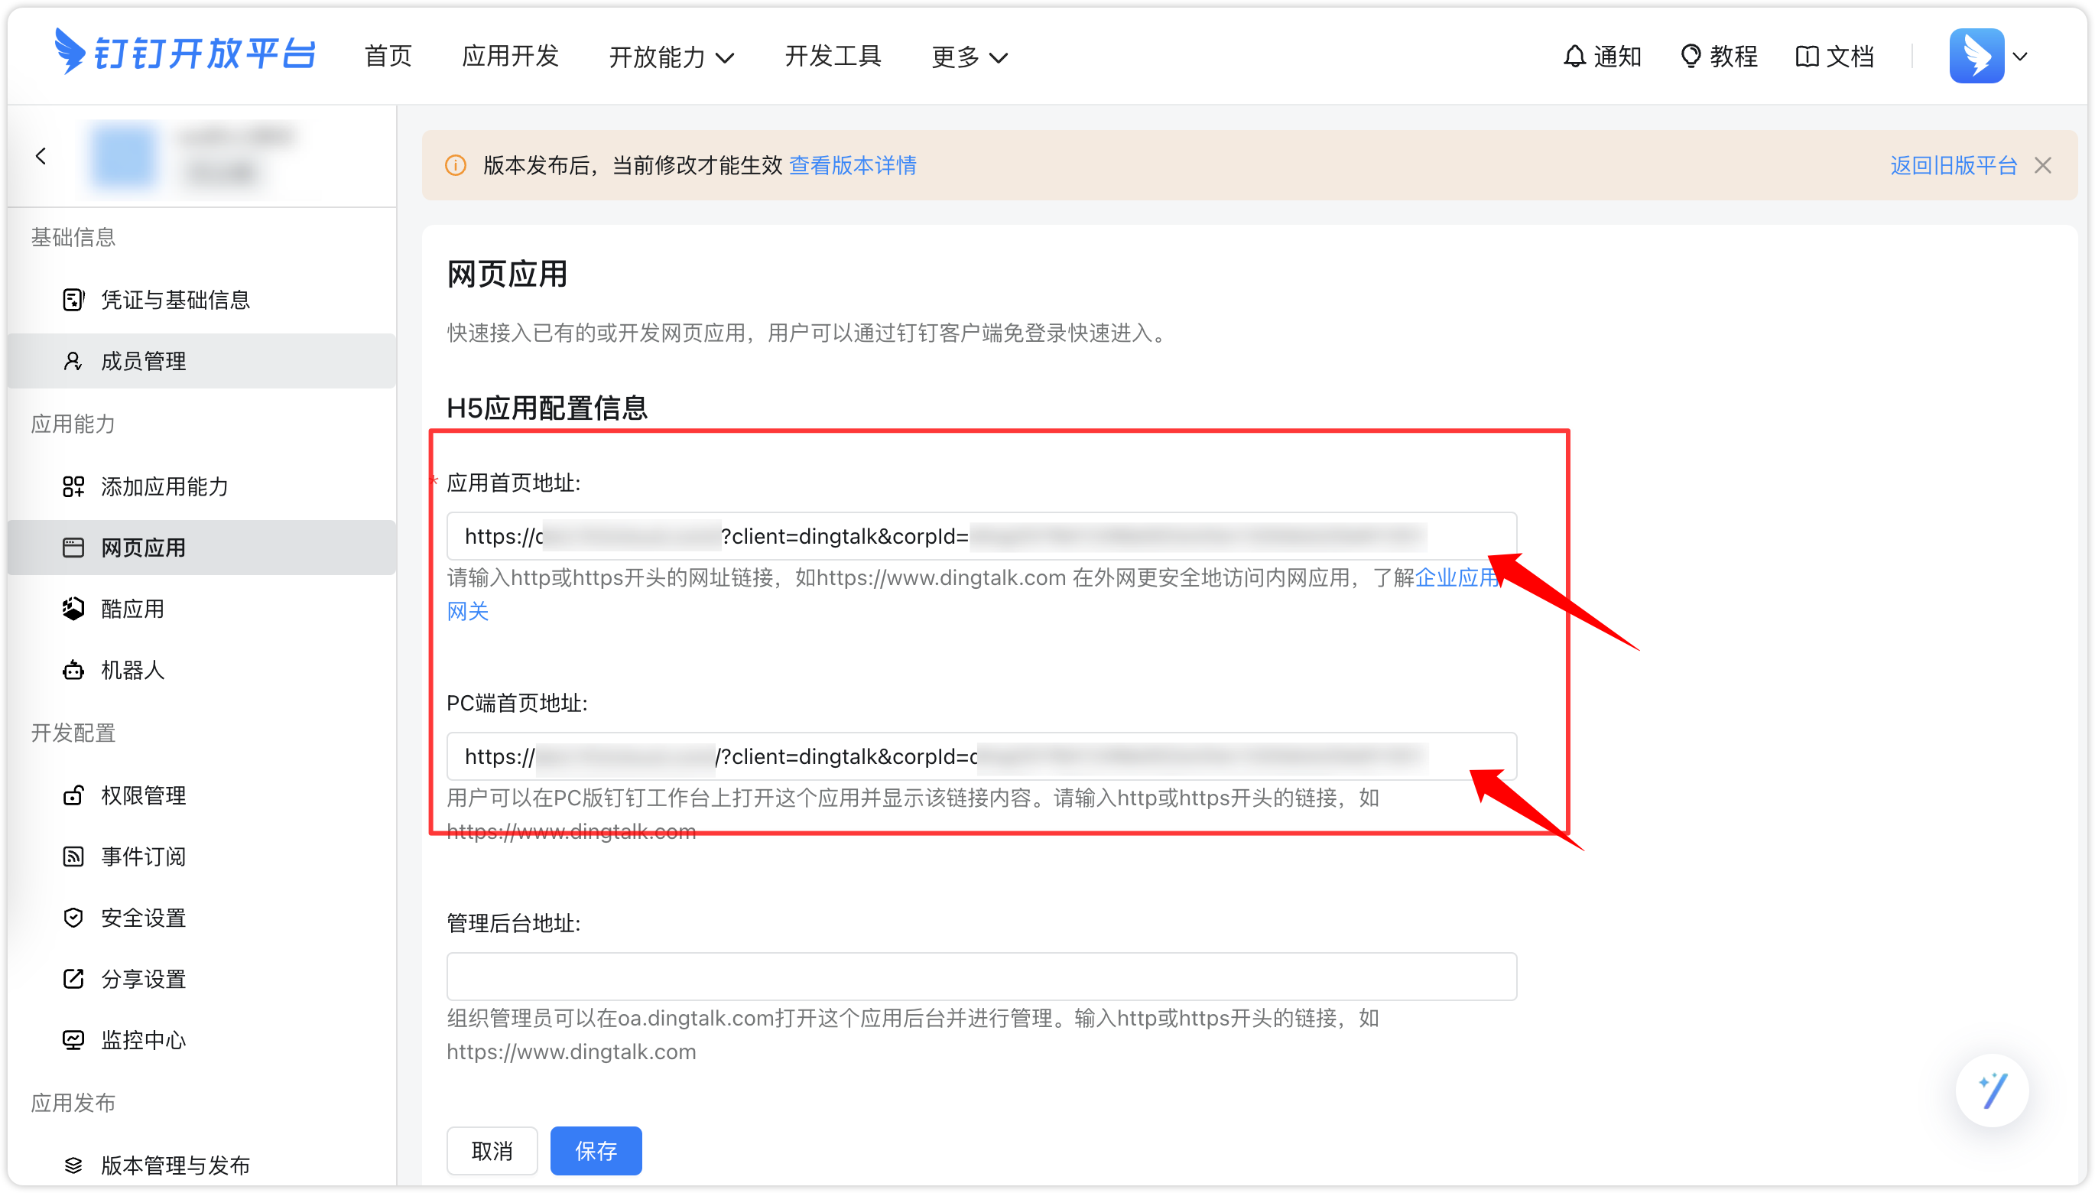Image resolution: width=2095 pixels, height=1193 pixels.
Task: Click the 保存 button
Action: pos(596,1150)
